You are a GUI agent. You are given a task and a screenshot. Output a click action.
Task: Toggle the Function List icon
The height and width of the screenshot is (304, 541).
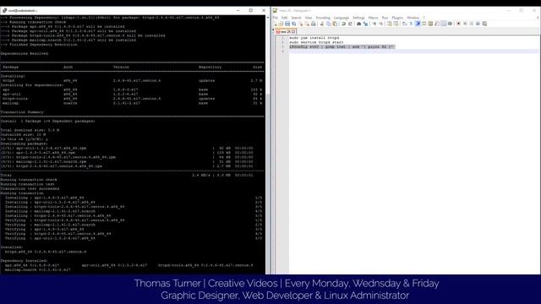tap(437, 24)
